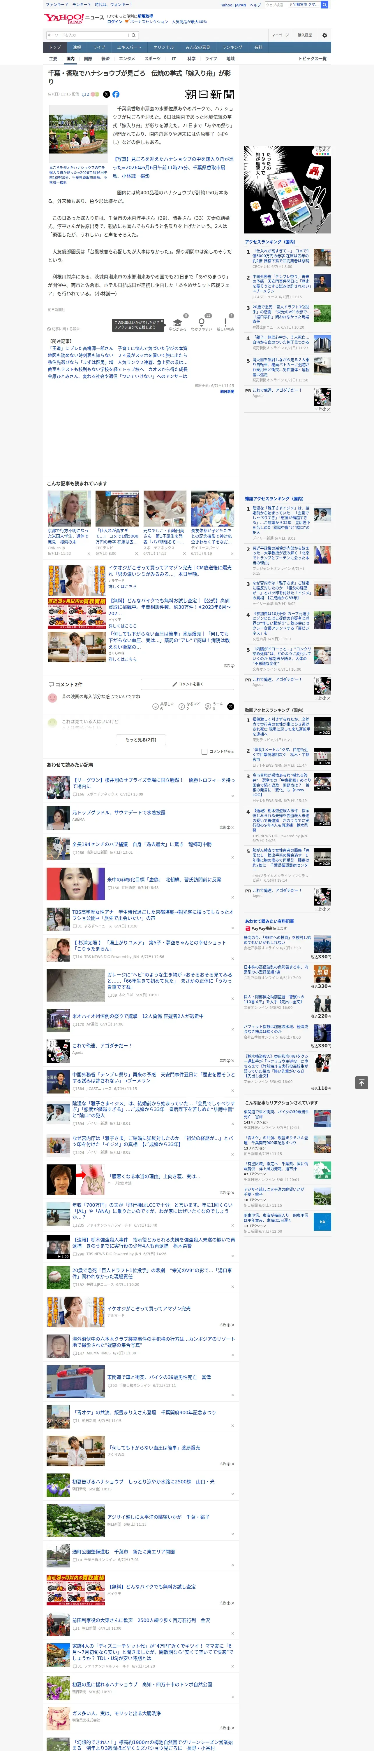Click なるほど face on first comment
374x1751 pixels.
tap(182, 706)
